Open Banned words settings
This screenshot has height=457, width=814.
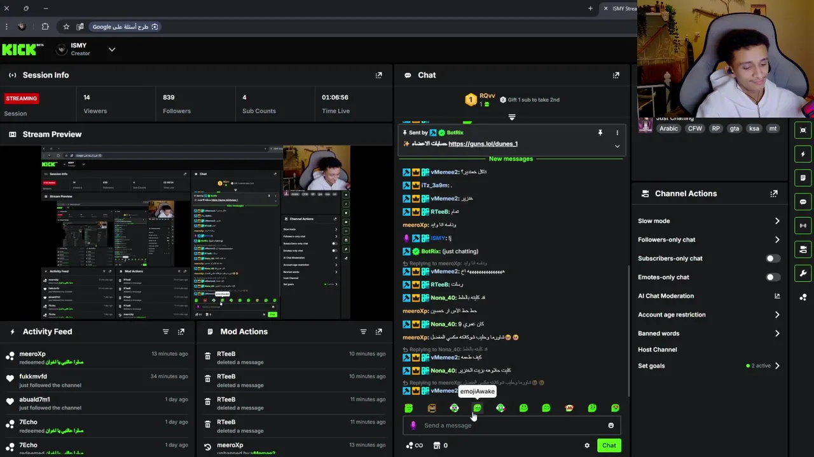pos(709,333)
